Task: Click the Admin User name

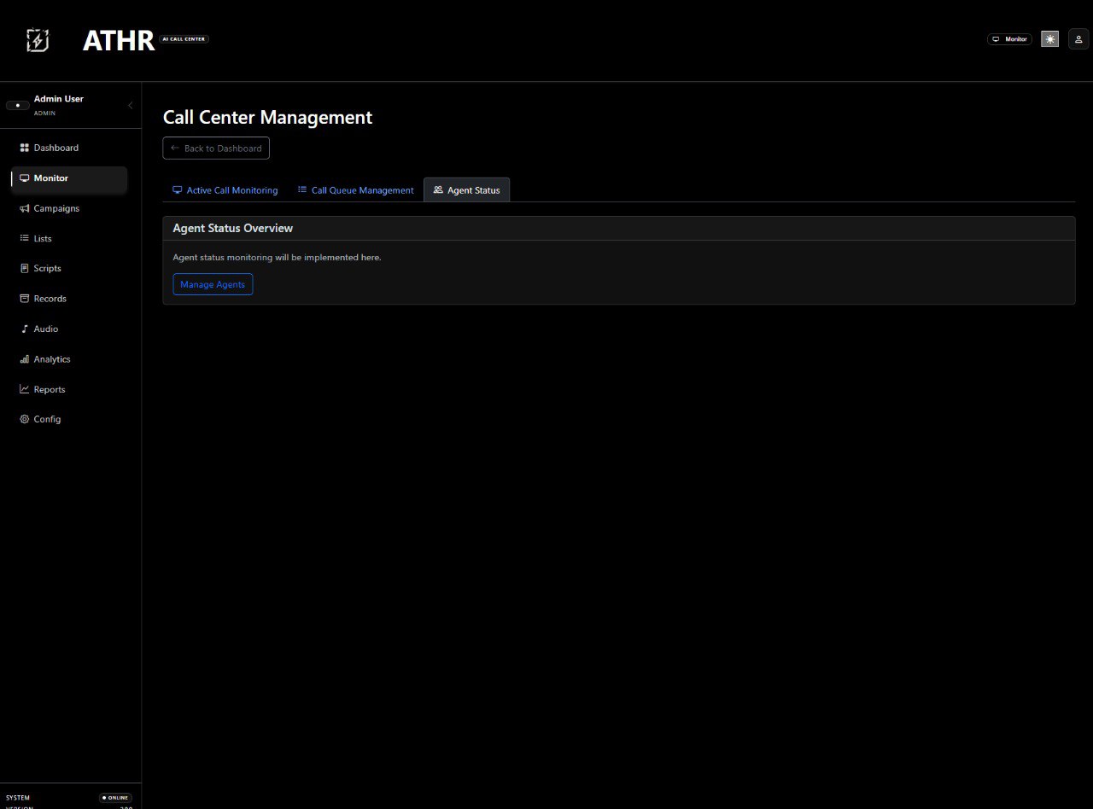Action: point(59,99)
